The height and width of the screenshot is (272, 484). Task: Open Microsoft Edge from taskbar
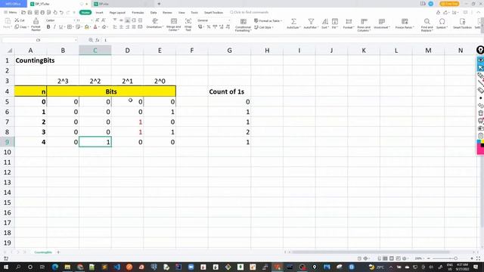(x=55, y=267)
